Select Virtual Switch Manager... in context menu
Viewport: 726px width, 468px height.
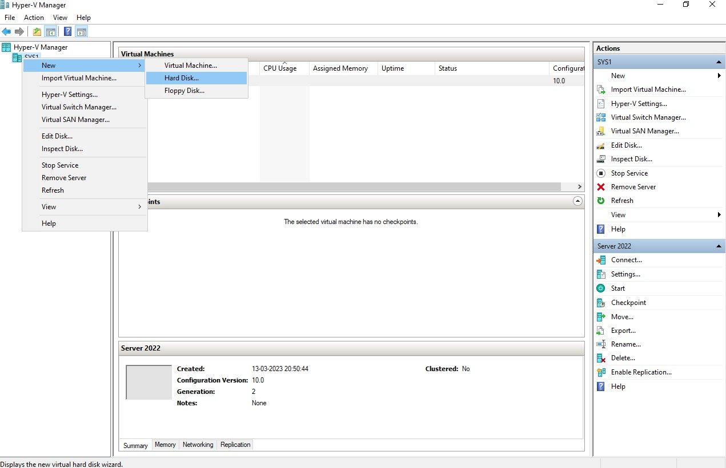tap(85, 107)
